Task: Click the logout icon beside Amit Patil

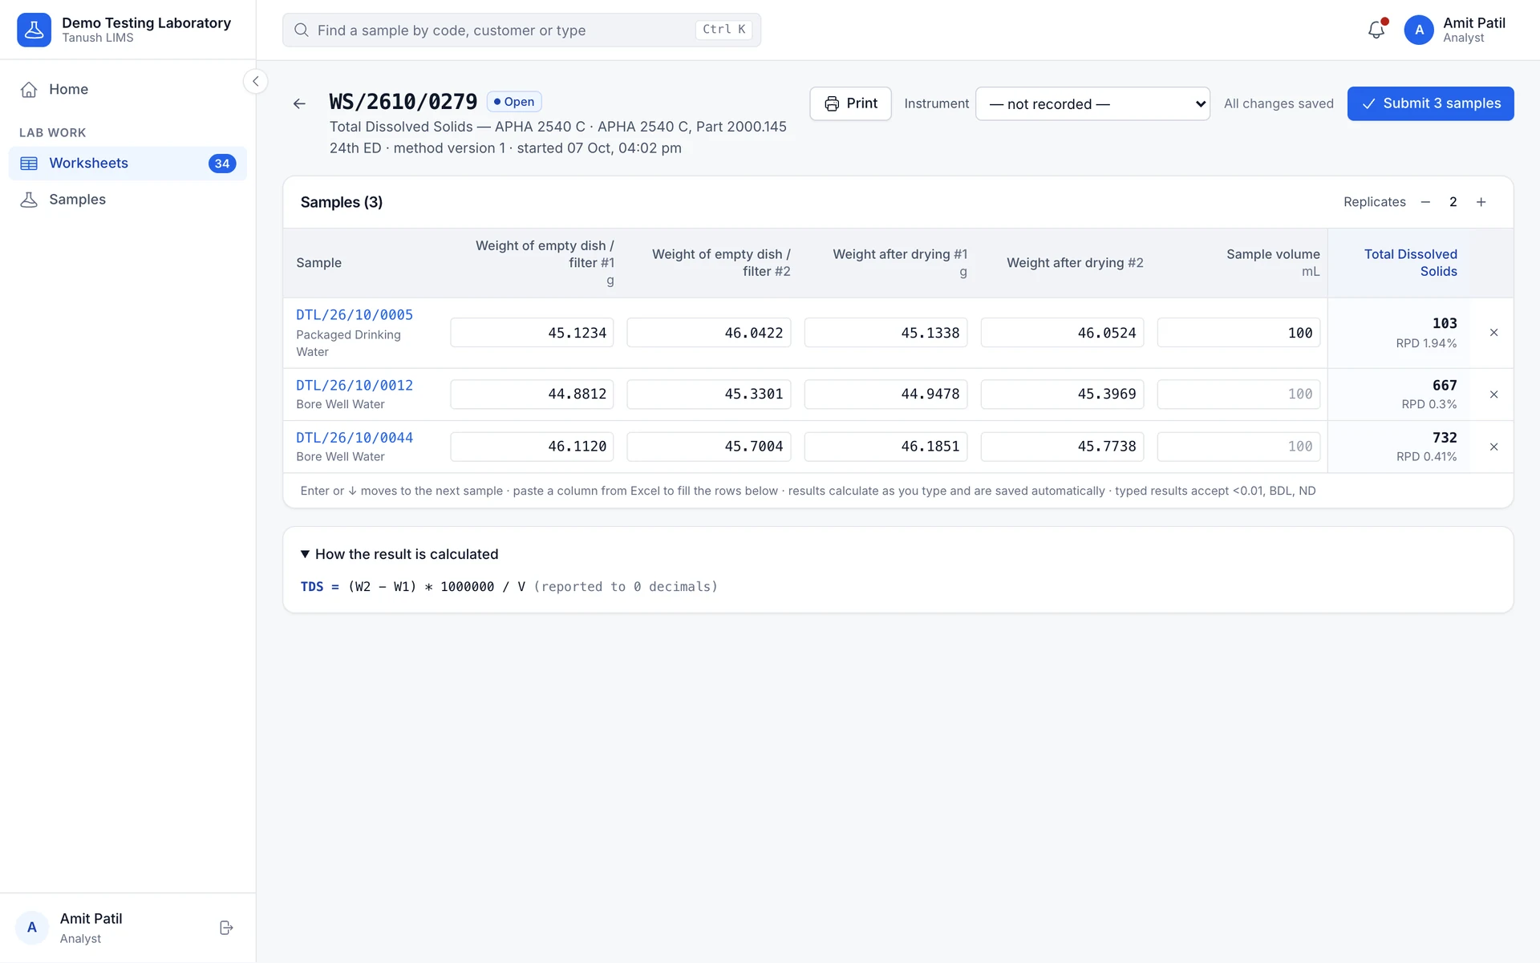Action: [x=226, y=928]
